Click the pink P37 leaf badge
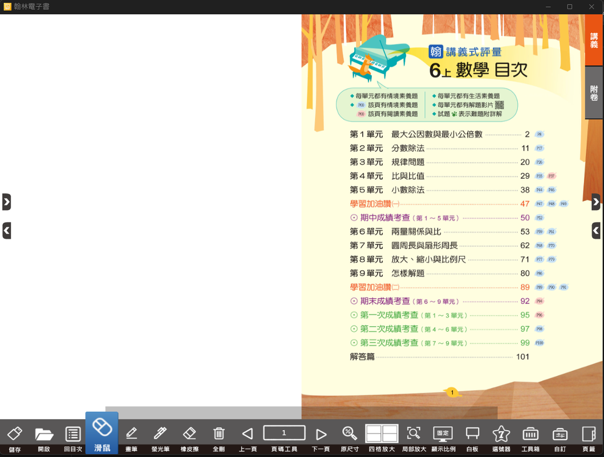Image resolution: width=604 pixels, height=457 pixels. (x=552, y=176)
